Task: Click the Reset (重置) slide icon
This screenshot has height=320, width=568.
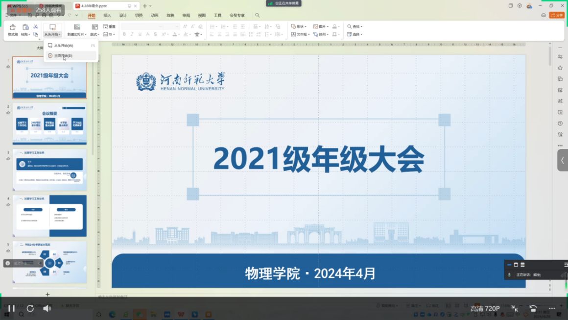Action: [109, 26]
